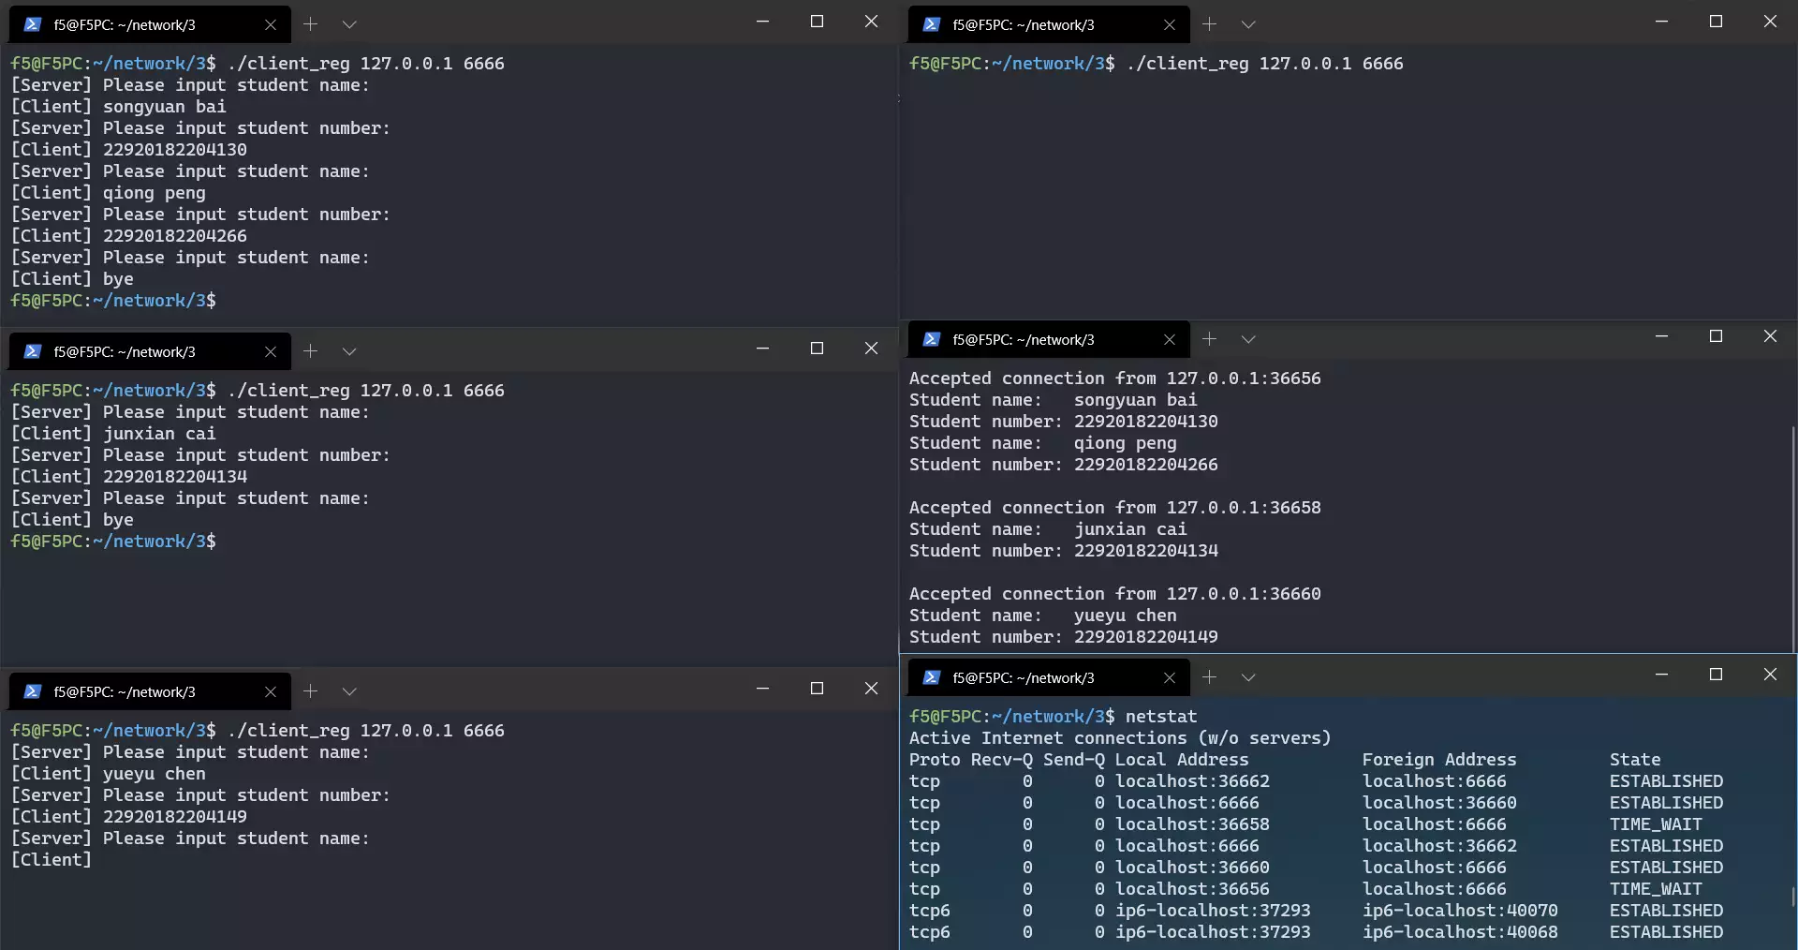
Task: Click the terminal profile icon on the server output tab
Action: tap(931, 339)
